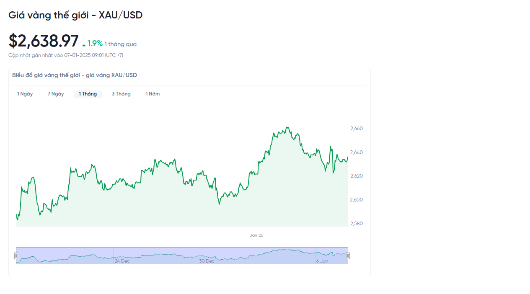Click the Biểu đồ giá vàng chart title

75,75
